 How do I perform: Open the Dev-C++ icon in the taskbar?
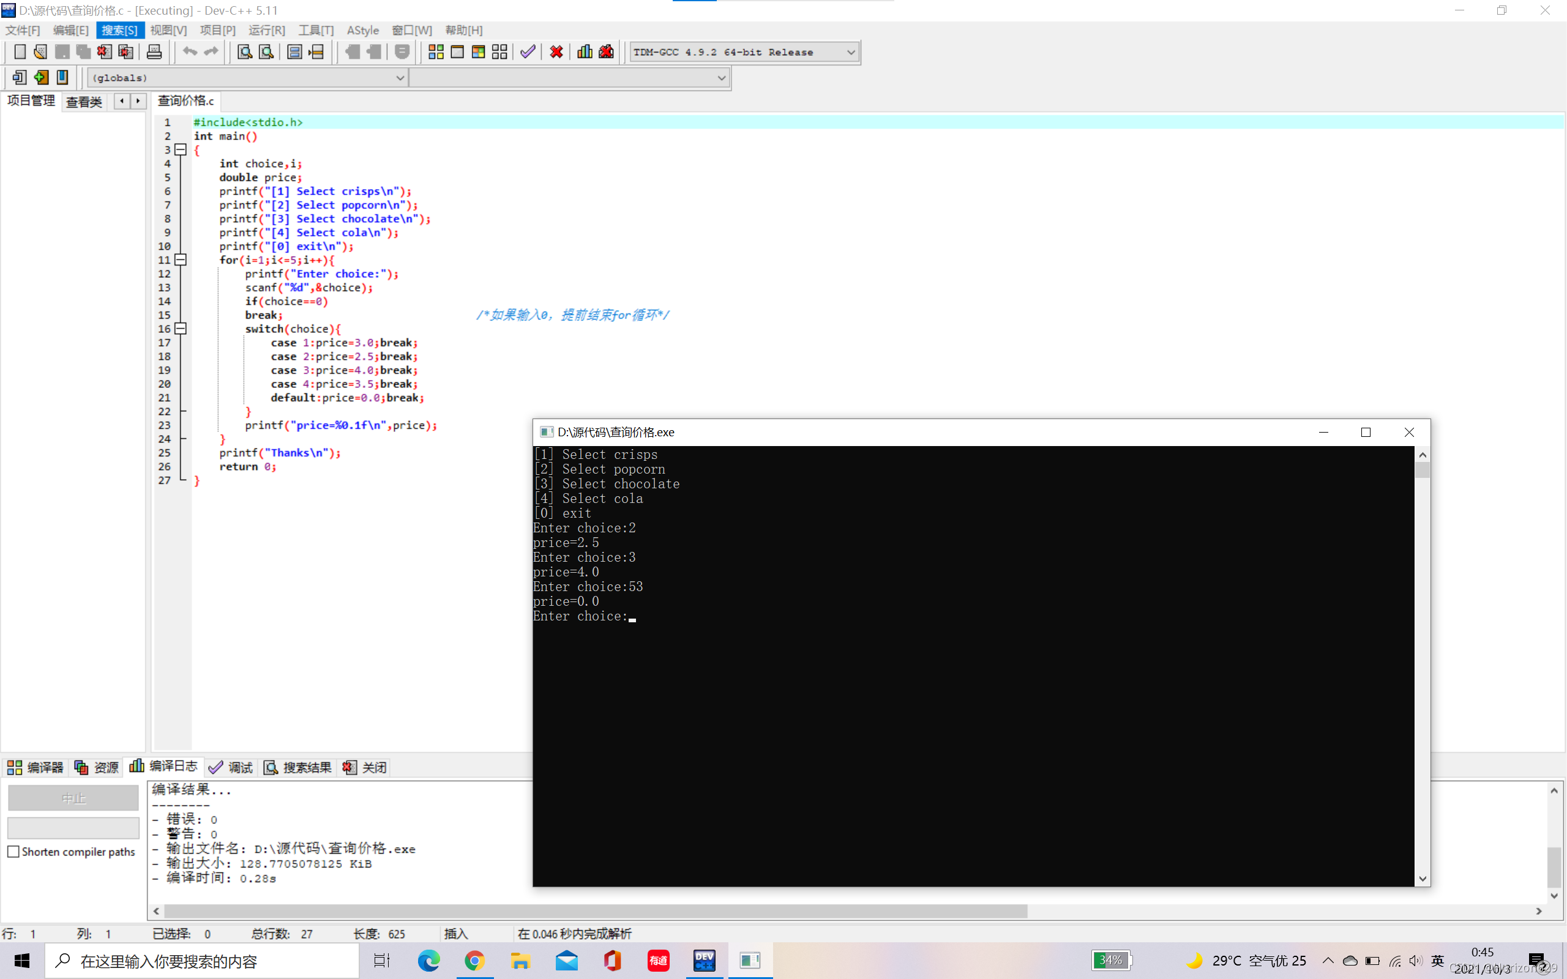704,961
